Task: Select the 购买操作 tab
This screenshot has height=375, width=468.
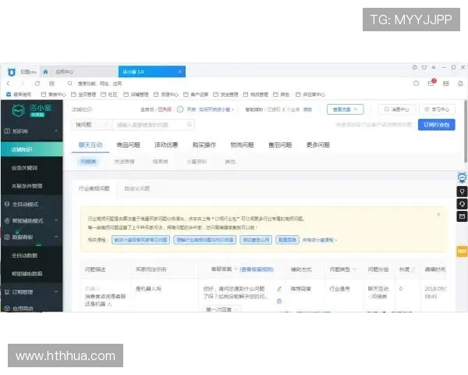Action: (204, 145)
